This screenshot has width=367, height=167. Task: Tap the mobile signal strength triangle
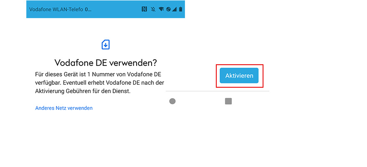click(175, 9)
